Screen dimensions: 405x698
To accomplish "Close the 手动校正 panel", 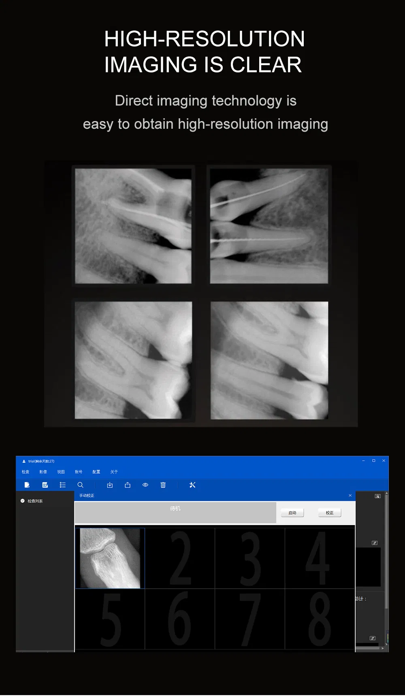I will tap(350, 496).
